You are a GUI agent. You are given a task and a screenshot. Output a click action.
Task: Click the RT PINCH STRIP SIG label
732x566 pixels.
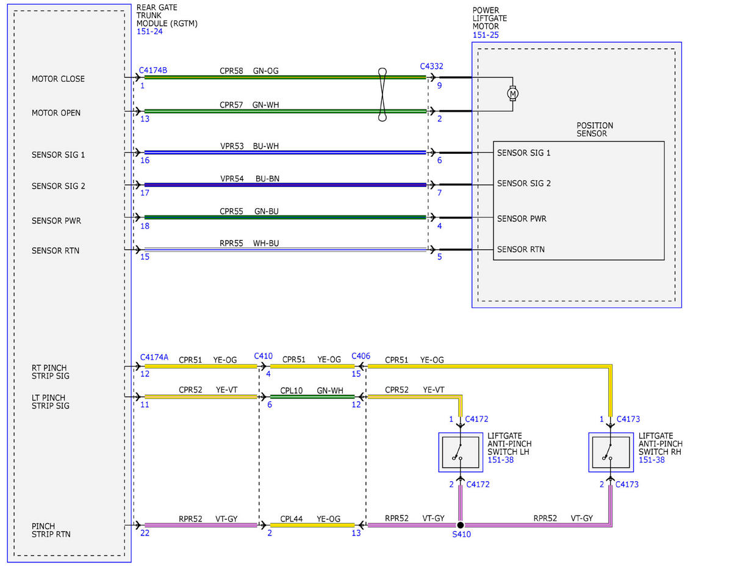click(51, 372)
